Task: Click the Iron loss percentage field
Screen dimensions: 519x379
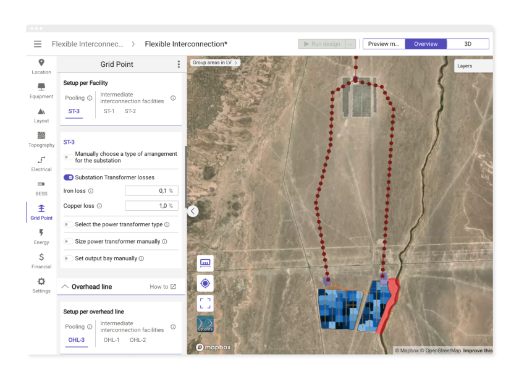Action: [x=151, y=191]
